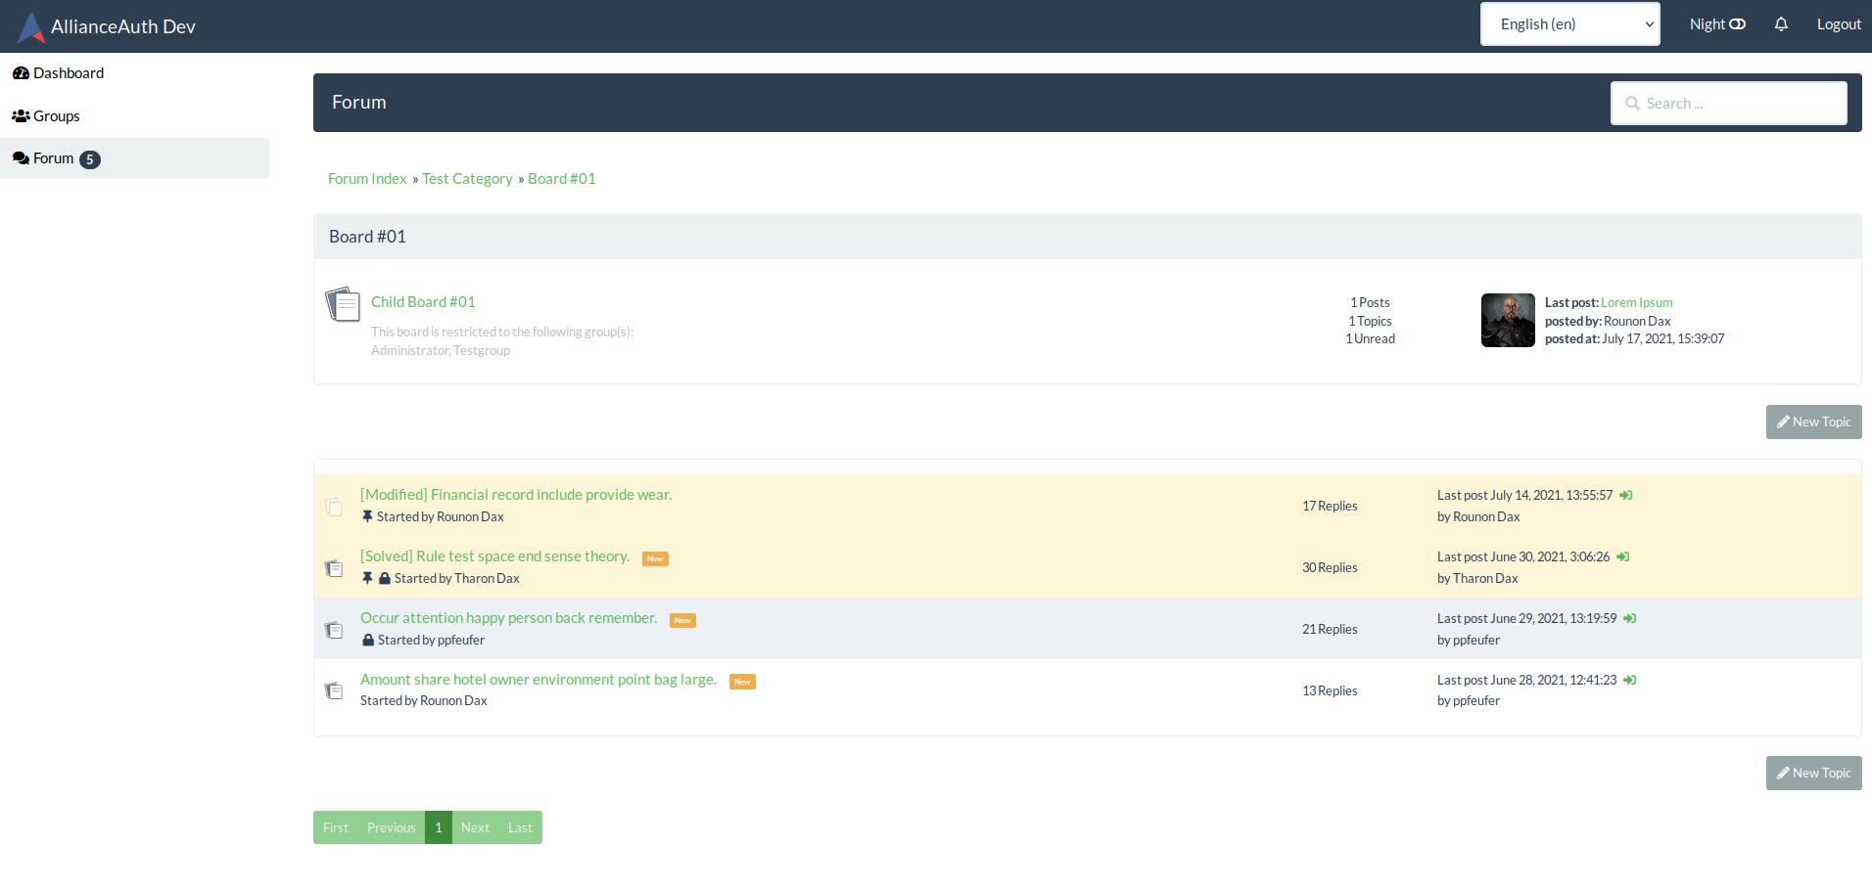Click the pin icon on the Solved topic

pos(368,577)
